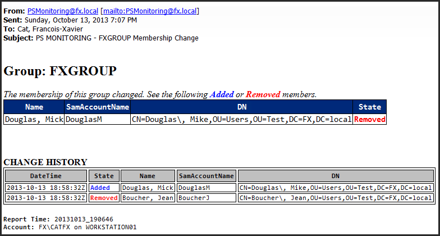
Task: Click the mailto:PSMonitoring@fx.local link
Action: coord(150,11)
